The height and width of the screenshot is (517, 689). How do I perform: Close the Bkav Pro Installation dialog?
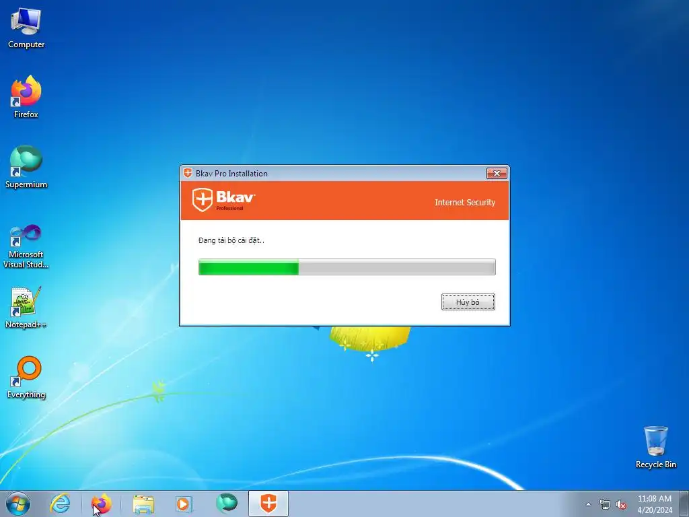(x=497, y=173)
